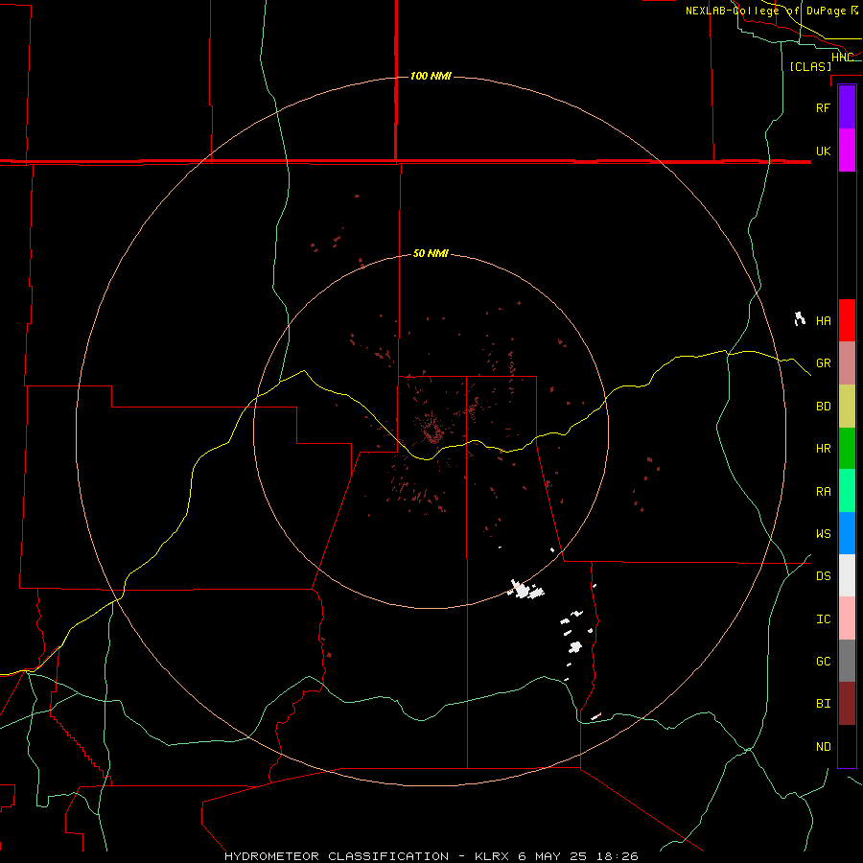This screenshot has height=863, width=863.
Task: Click the RF legend label
Action: click(823, 107)
